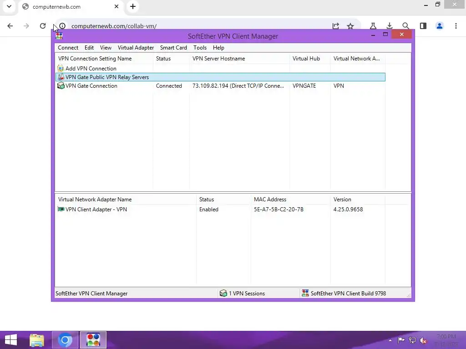Click the MAC address 5E-A7-5B-C2-20-7B
Viewport: 466px width, 349px height.
279,209
